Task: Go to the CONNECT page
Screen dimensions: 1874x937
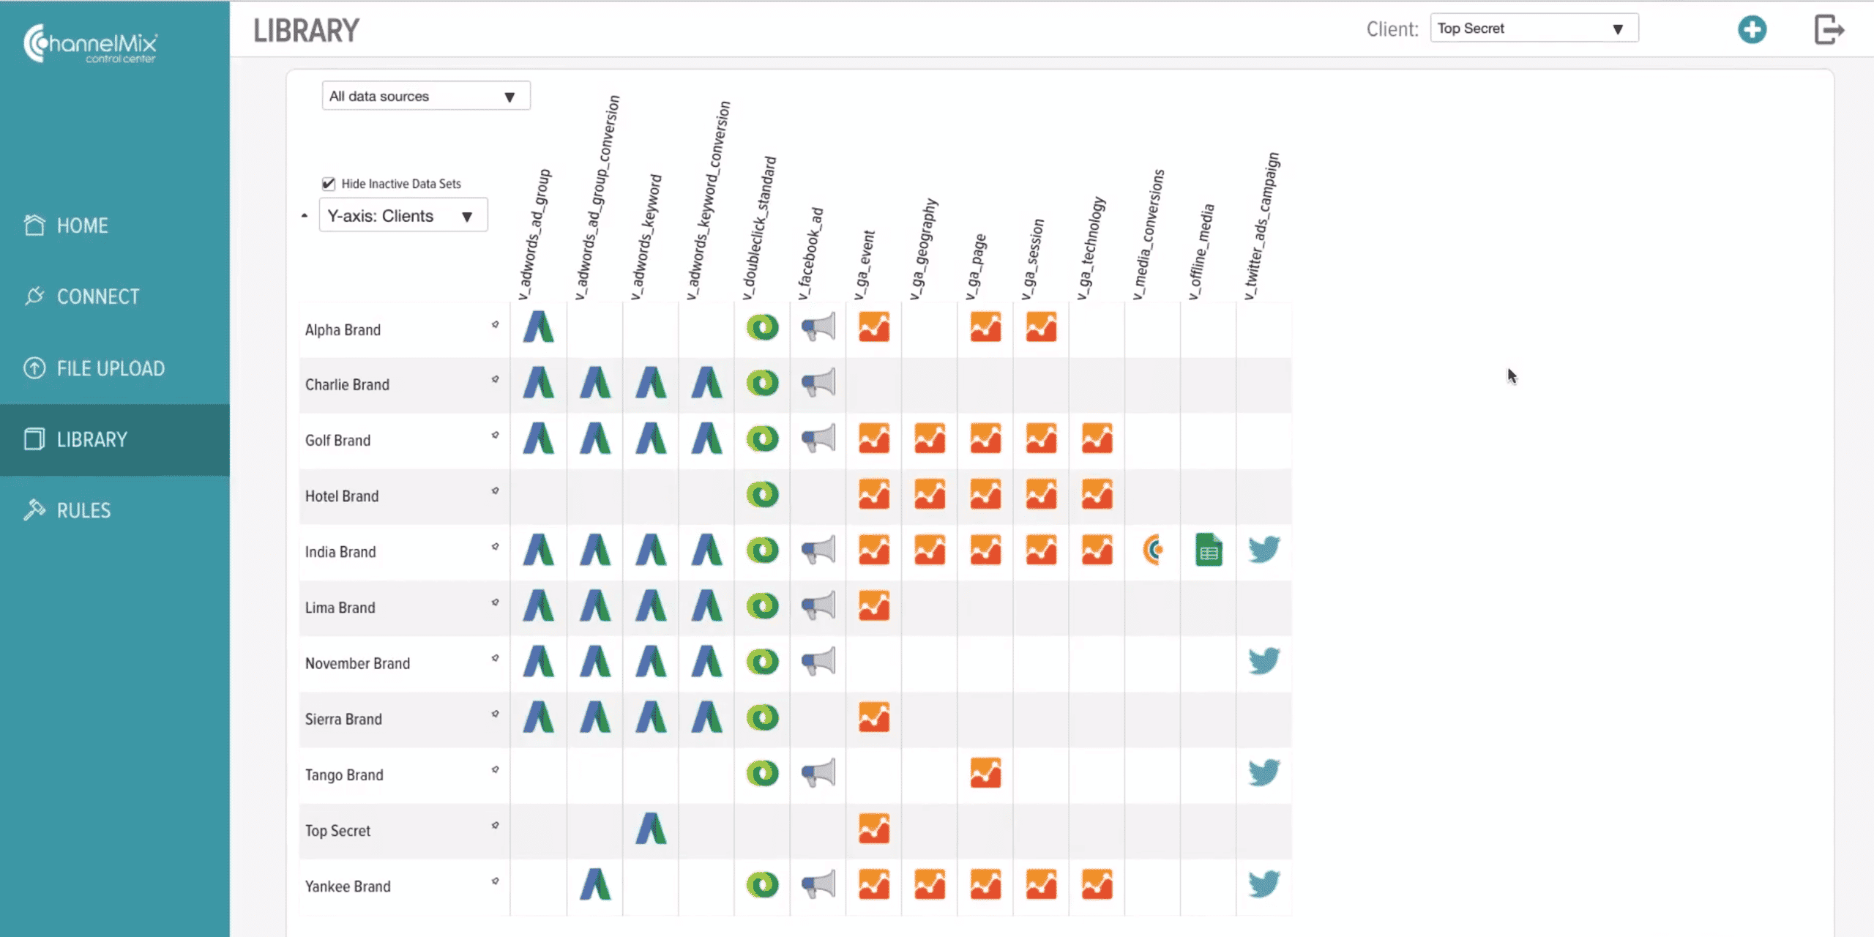Action: [81, 296]
